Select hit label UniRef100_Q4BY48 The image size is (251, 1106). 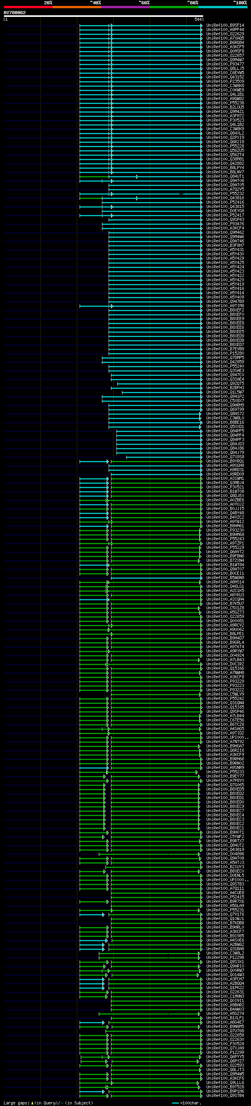click(225, 513)
